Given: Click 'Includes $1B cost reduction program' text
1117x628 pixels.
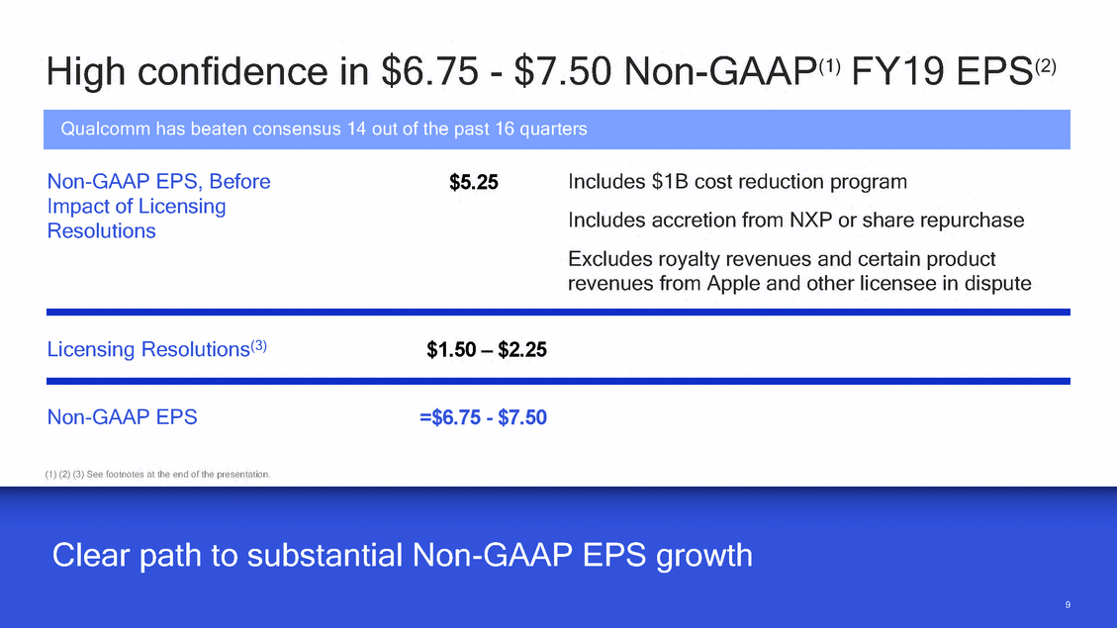Looking at the screenshot, I should pyautogui.click(x=737, y=182).
